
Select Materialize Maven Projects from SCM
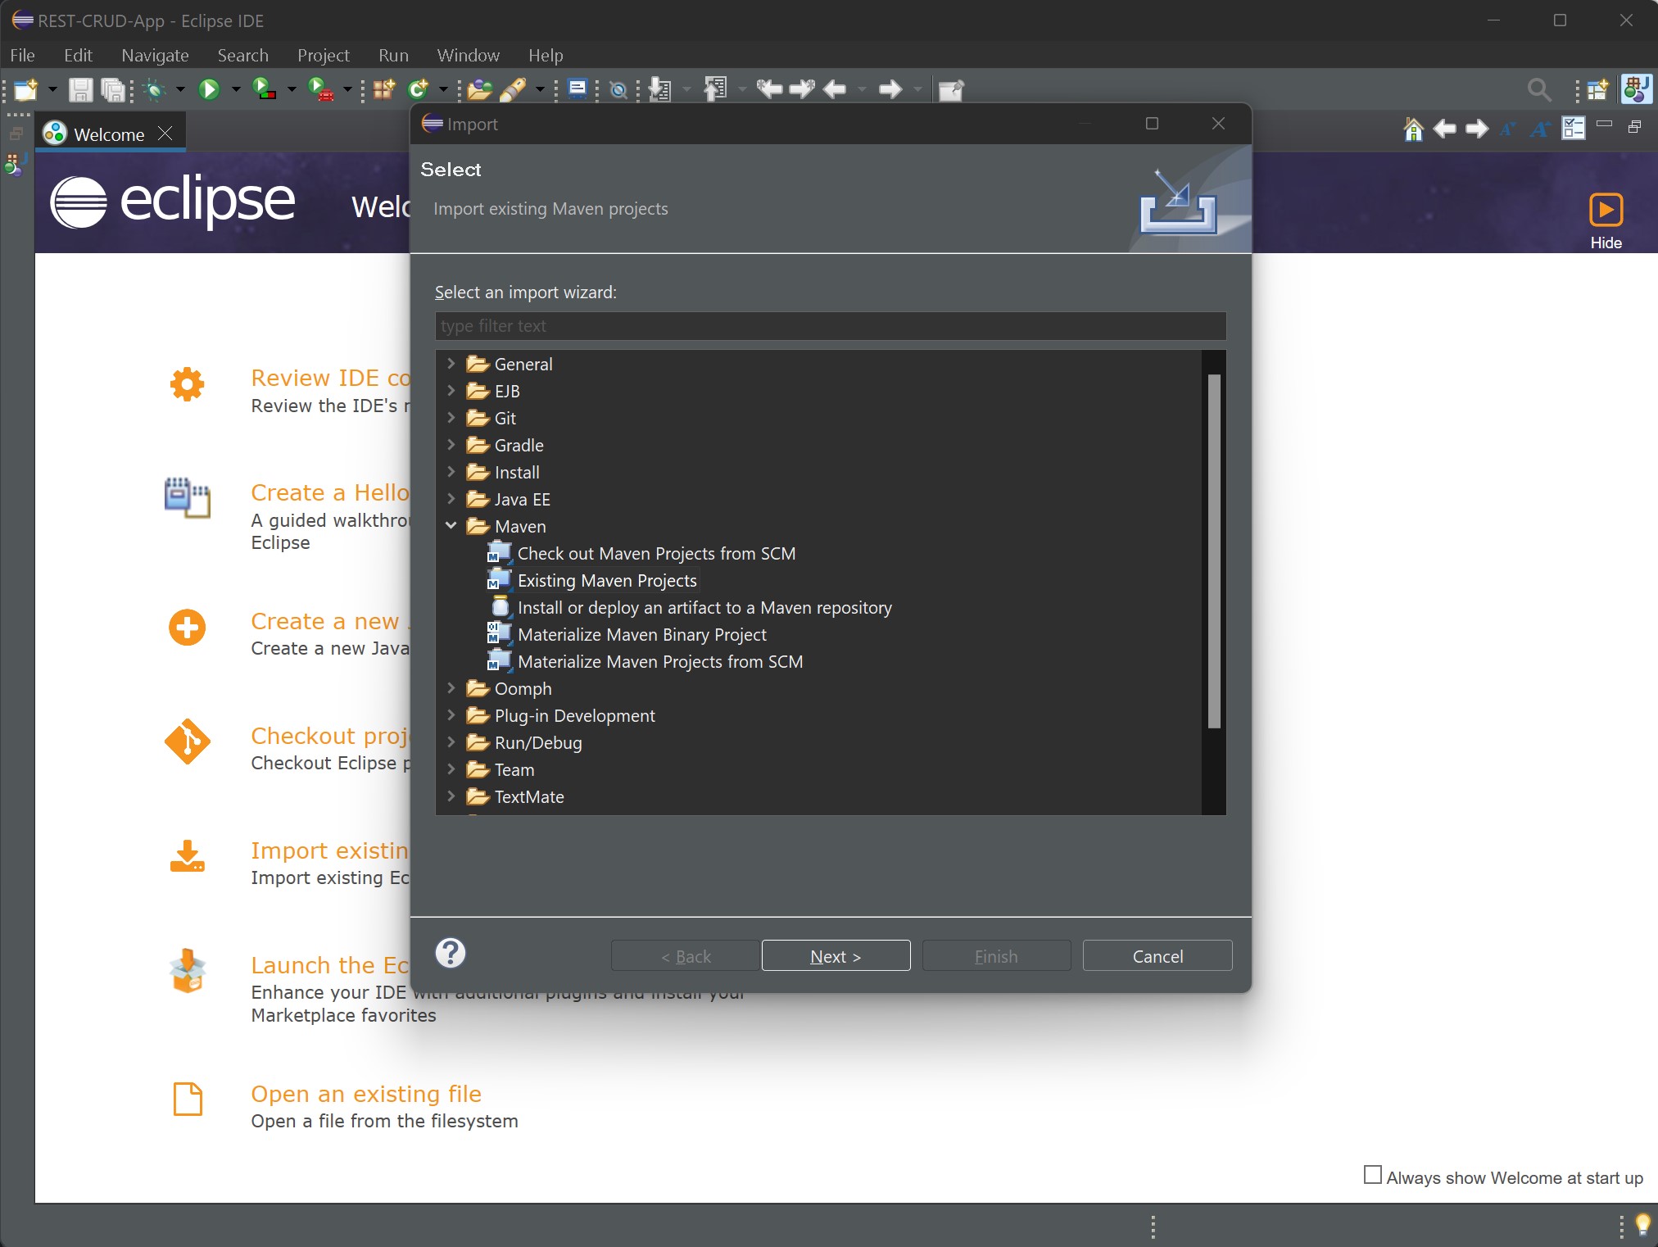(659, 661)
